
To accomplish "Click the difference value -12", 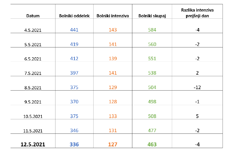I will pos(197,87).
